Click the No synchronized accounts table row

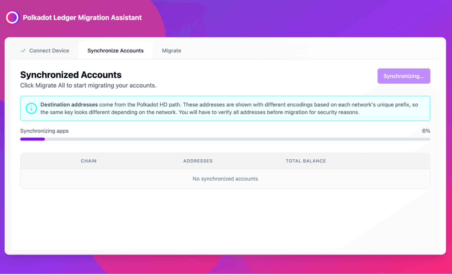coord(225,179)
